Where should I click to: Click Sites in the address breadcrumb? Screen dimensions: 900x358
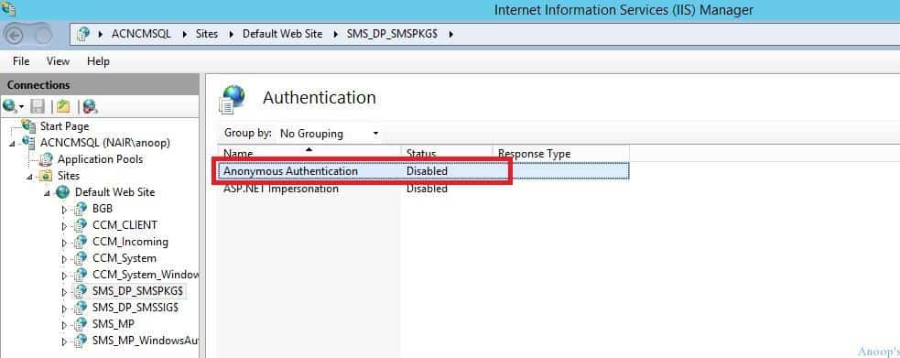tap(207, 34)
